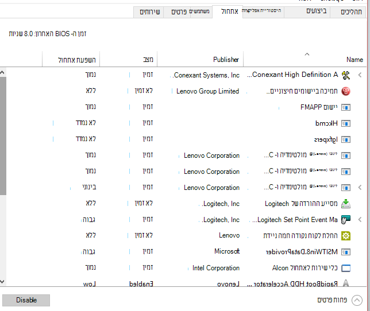The width and height of the screenshot is (370, 311).
Task: Sort by the Name column header
Action: (354, 60)
